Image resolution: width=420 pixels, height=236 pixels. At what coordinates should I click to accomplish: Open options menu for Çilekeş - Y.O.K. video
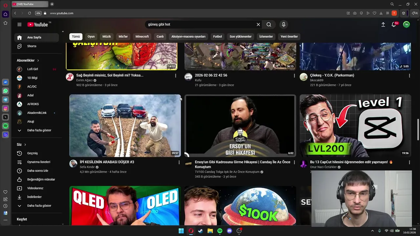coord(409,76)
